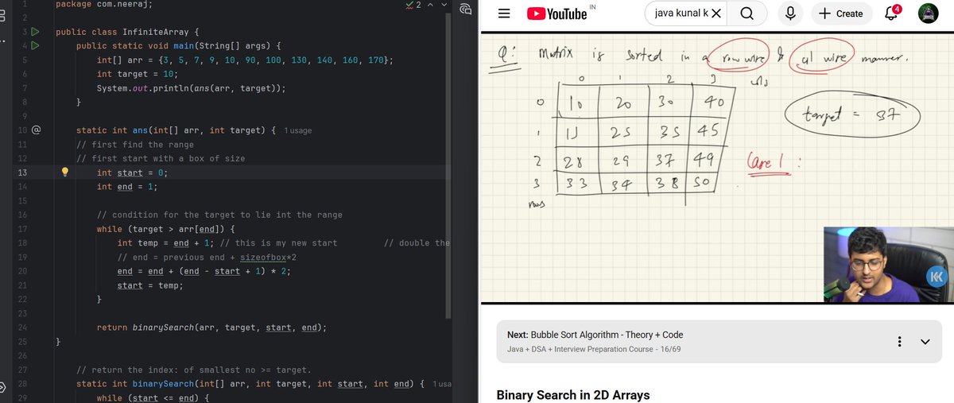Run the InfiniteArray class from gutter
This screenshot has height=403, width=954.
pyautogui.click(x=34, y=33)
